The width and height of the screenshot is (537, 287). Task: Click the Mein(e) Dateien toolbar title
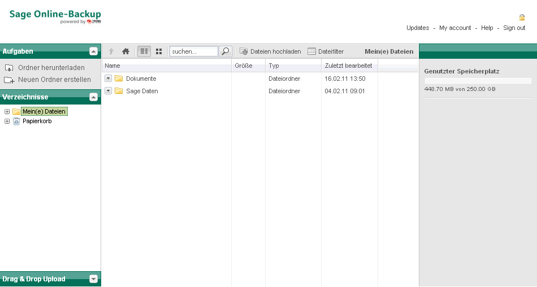click(x=389, y=51)
